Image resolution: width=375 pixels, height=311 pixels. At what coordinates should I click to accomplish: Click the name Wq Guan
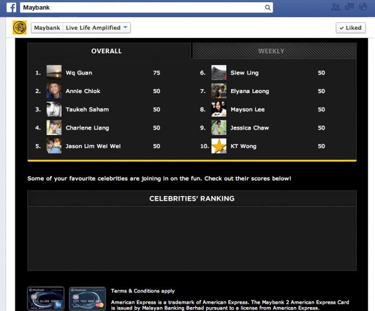(79, 73)
